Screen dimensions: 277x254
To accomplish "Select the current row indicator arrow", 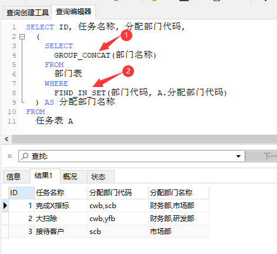I will 5,205.
